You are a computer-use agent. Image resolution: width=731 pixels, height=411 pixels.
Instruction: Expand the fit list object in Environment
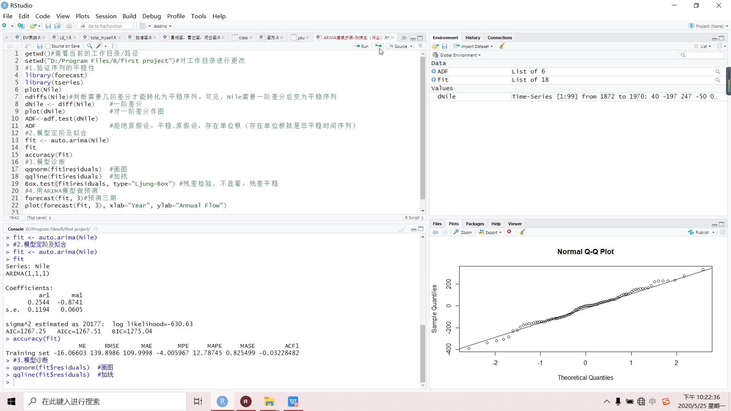pyautogui.click(x=434, y=79)
